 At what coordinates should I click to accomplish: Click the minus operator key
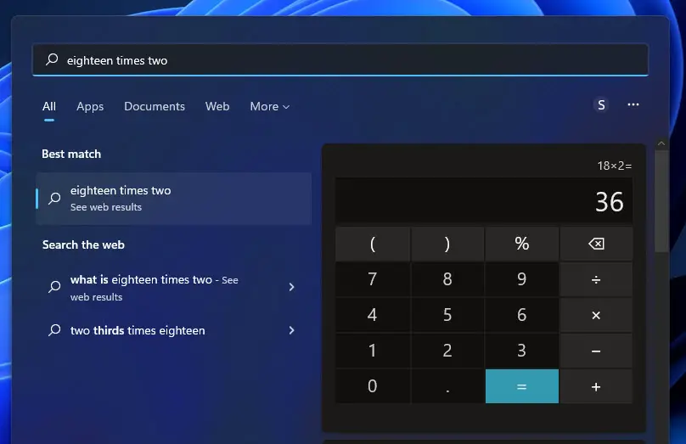point(596,351)
